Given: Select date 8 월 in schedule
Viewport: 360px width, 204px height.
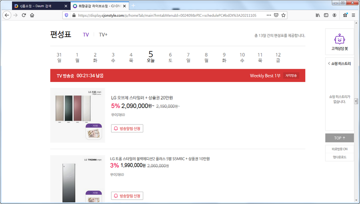Looking at the screenshot, I should (x=206, y=57).
